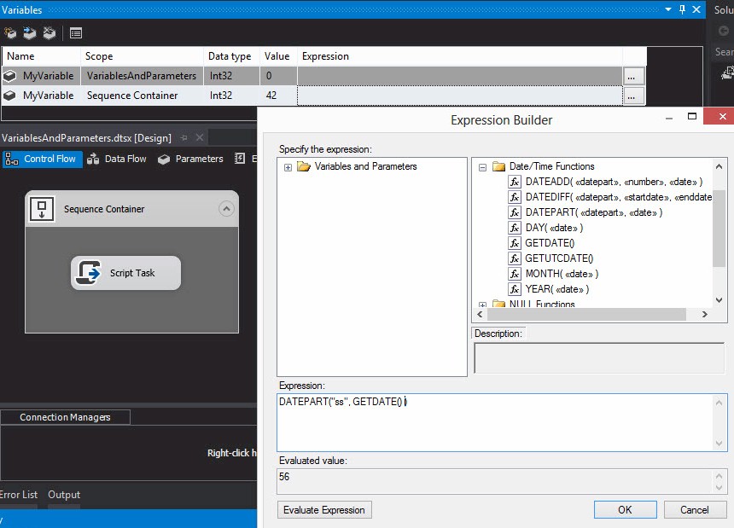Close the VariablesAndParameters.dtsx document tab
Screen dimensions: 734x528
[200, 137]
